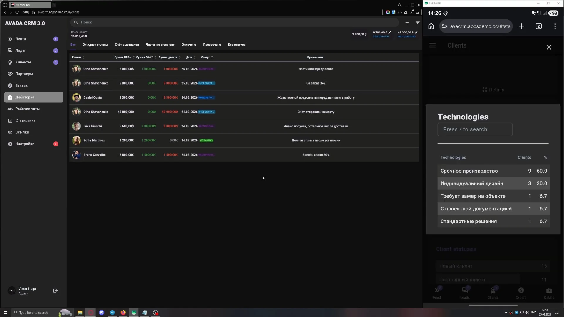The width and height of the screenshot is (564, 317).
Task: Edit the 45 000,00 ₴ rate pencil icon
Action: pos(416,33)
